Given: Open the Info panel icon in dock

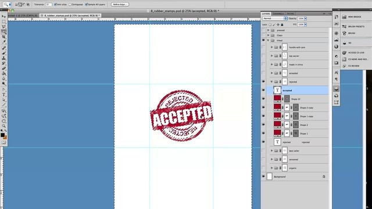Looking at the screenshot, I should (336, 46).
